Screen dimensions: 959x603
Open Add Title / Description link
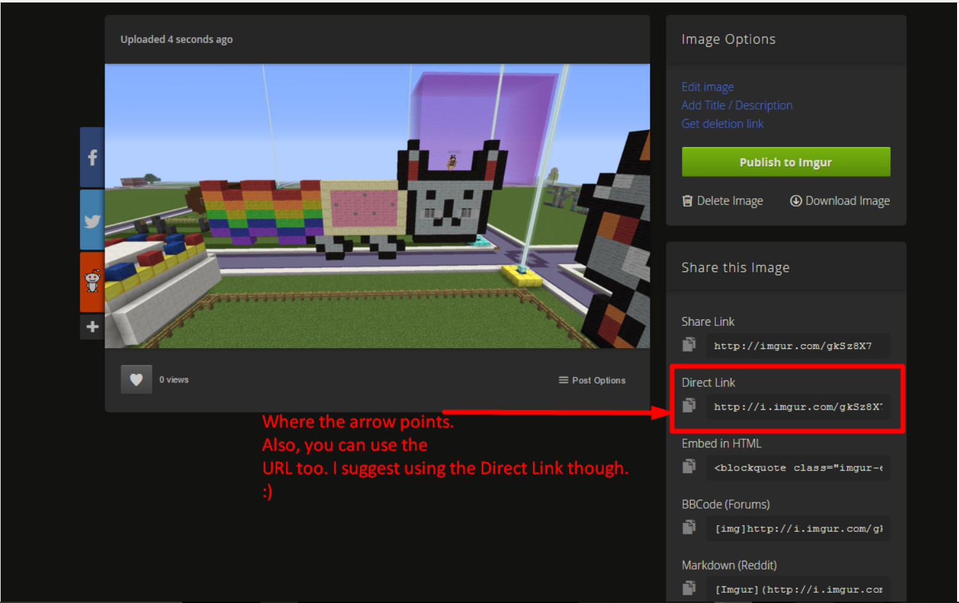(x=737, y=105)
